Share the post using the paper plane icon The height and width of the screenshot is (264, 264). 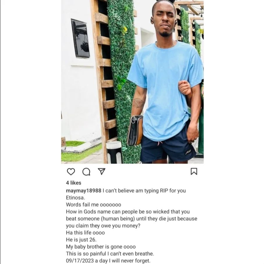coord(102,171)
